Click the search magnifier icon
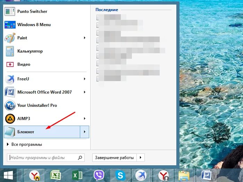This screenshot has height=182, width=243. [x=80, y=158]
